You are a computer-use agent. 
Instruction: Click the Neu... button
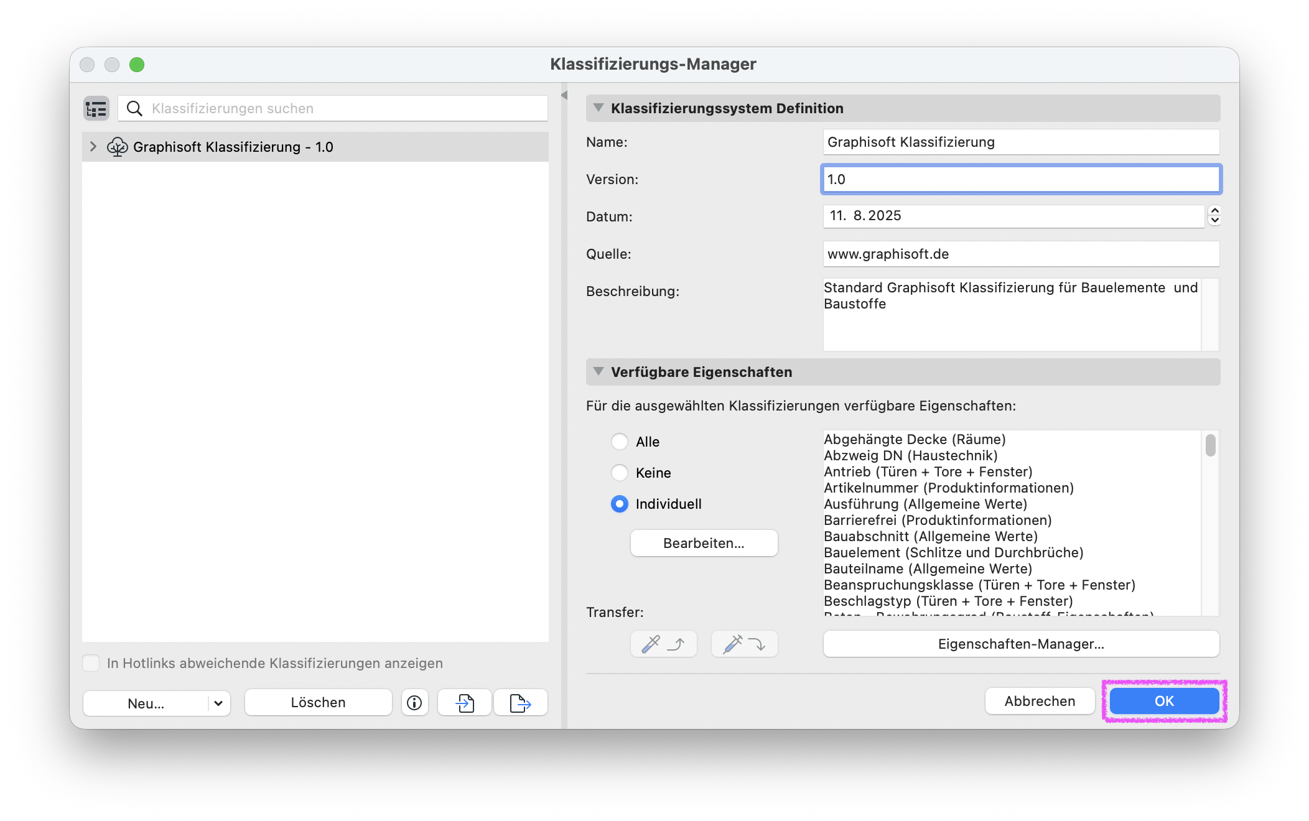146,703
